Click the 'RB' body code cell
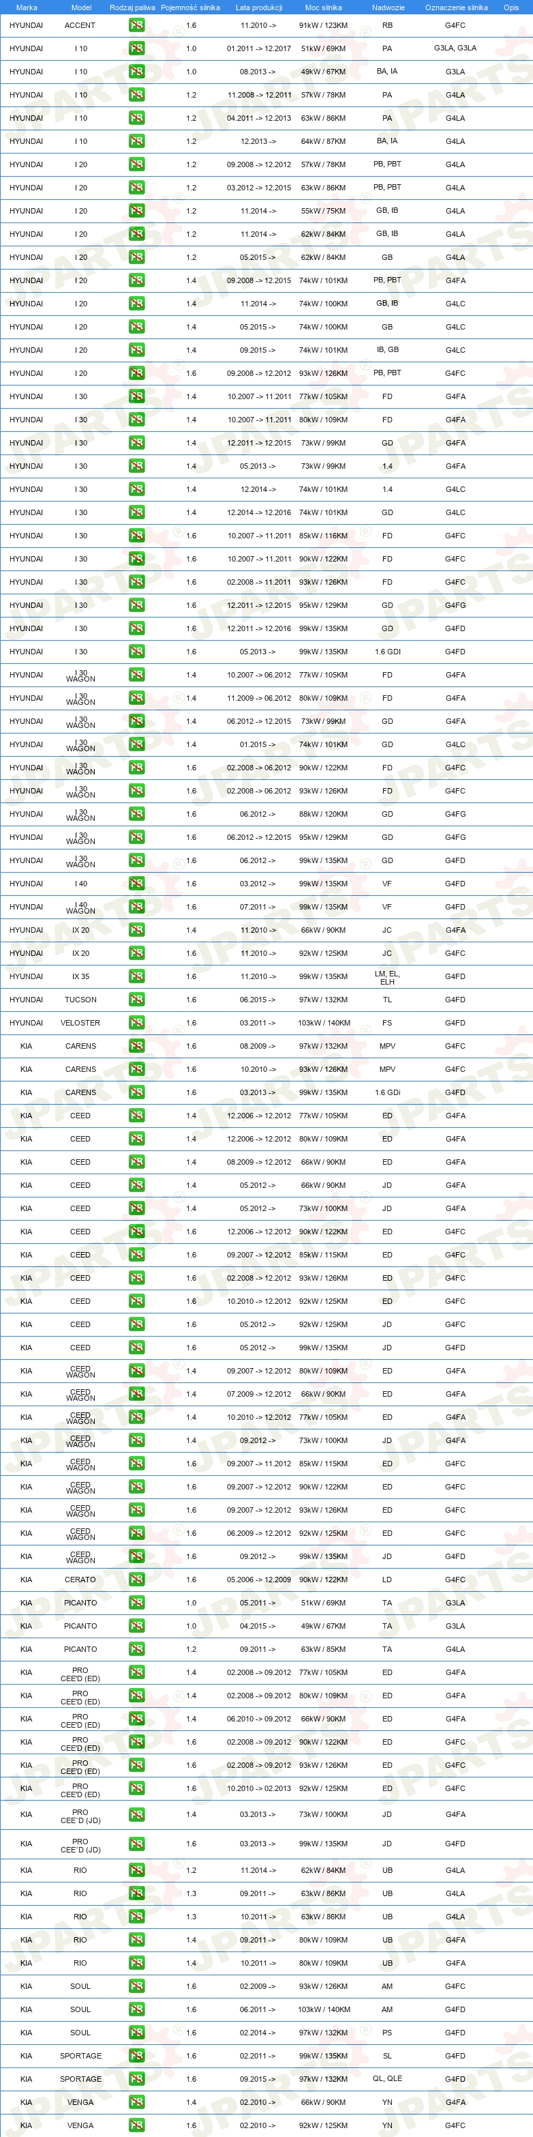The width and height of the screenshot is (533, 2137). pyautogui.click(x=387, y=26)
